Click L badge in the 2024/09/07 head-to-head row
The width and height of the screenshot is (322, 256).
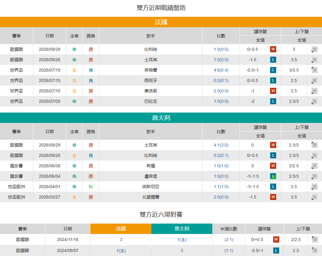pyautogui.click(x=276, y=250)
